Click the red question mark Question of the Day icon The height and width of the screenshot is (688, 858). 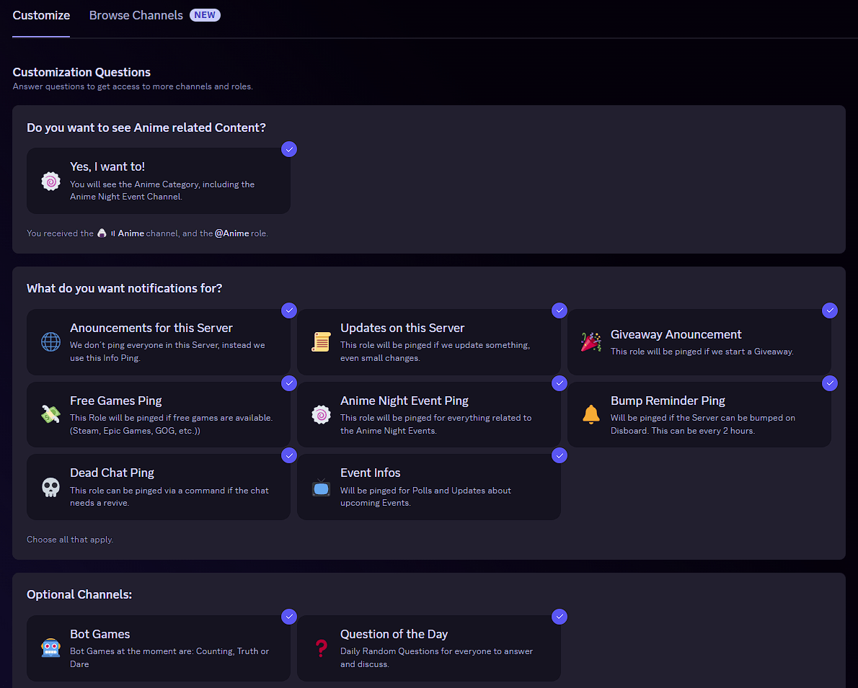point(321,648)
